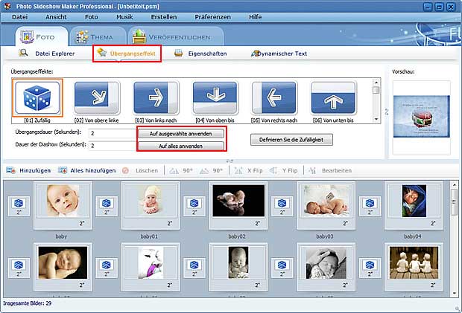Screen dimensions: 462x313
Task: Select the sleeping baby on black thumbnail
Action: (x=63, y=267)
